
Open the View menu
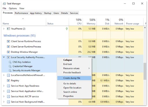(22, 8)
